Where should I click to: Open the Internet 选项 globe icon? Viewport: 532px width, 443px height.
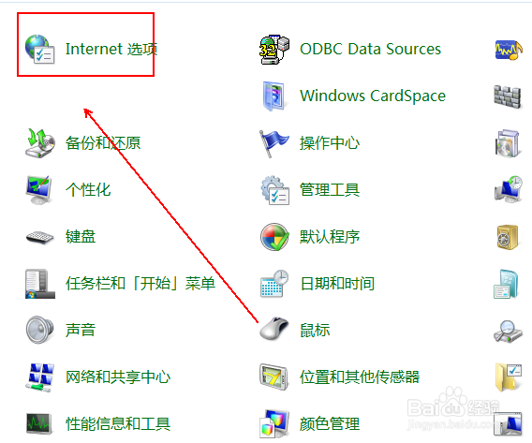pyautogui.click(x=39, y=50)
